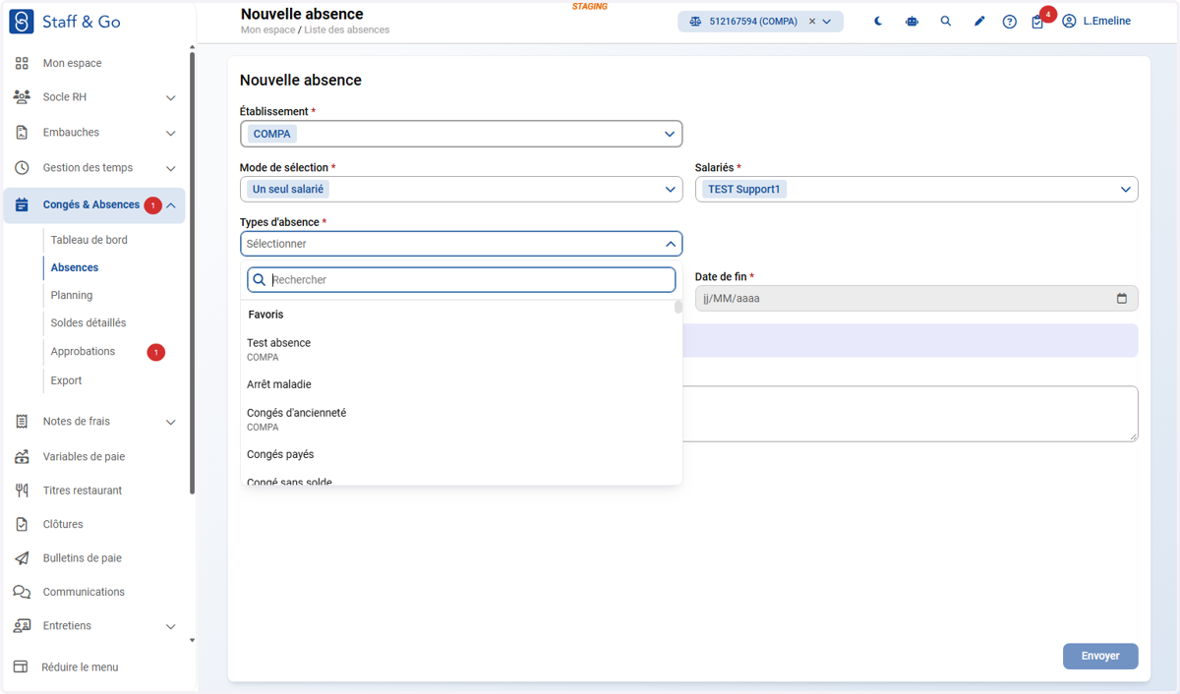Click the pencil edit icon in header
Image resolution: width=1180 pixels, height=694 pixels.
pos(979,21)
